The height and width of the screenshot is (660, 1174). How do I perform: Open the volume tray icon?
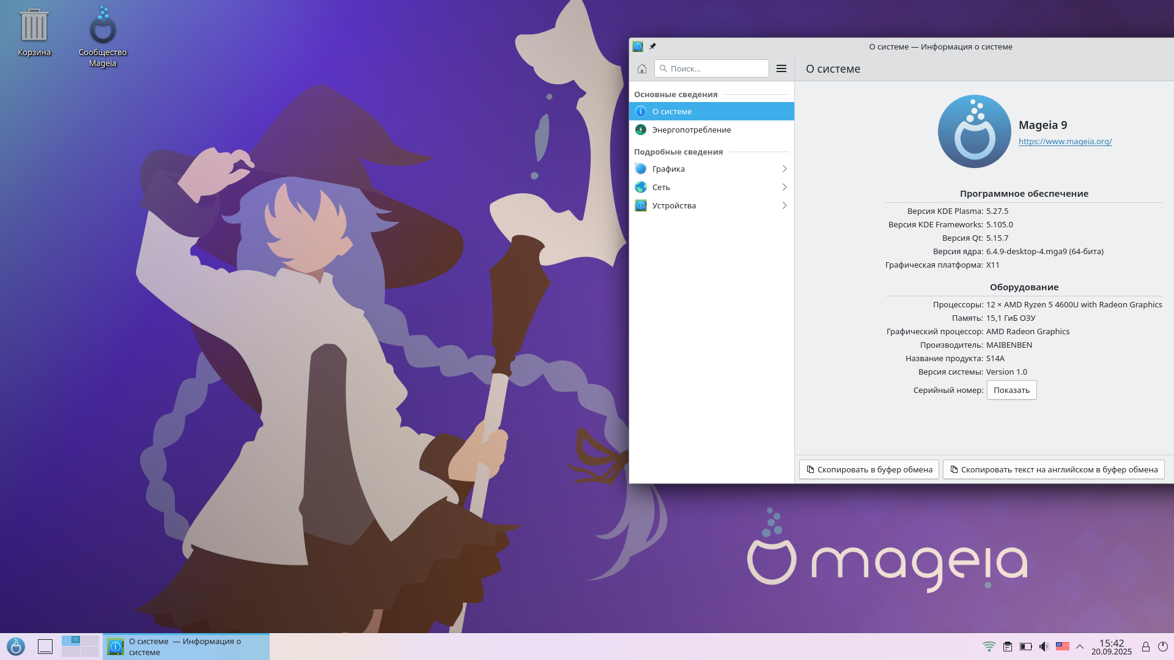[x=1044, y=646]
